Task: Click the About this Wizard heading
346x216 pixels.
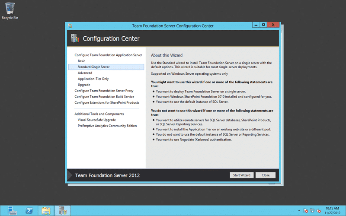Action: coord(167,55)
